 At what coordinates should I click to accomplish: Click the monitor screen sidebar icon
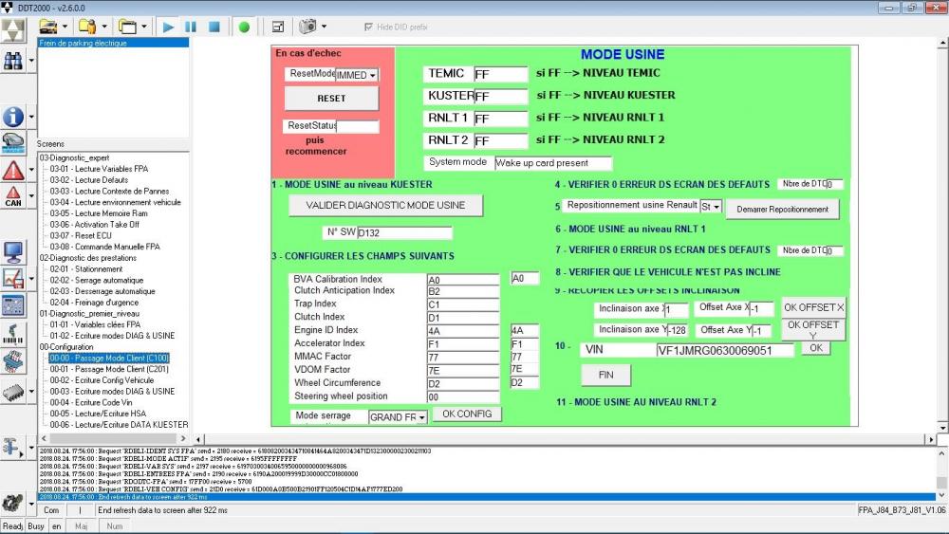pyautogui.click(x=12, y=251)
